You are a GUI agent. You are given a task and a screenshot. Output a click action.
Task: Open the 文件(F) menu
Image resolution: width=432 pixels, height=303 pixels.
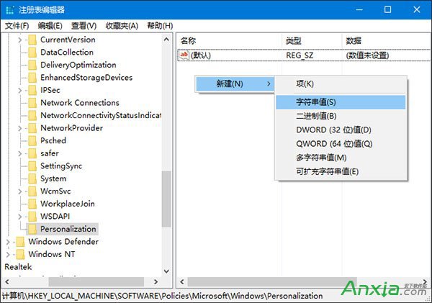pos(17,26)
